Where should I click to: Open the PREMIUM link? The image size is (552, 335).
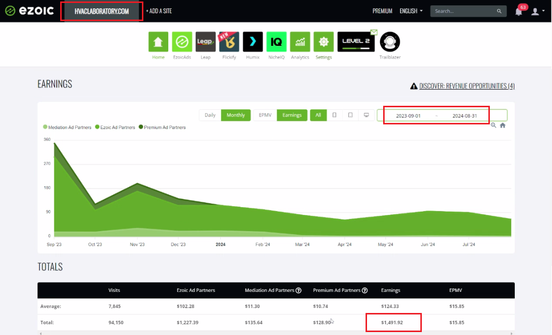[382, 11]
